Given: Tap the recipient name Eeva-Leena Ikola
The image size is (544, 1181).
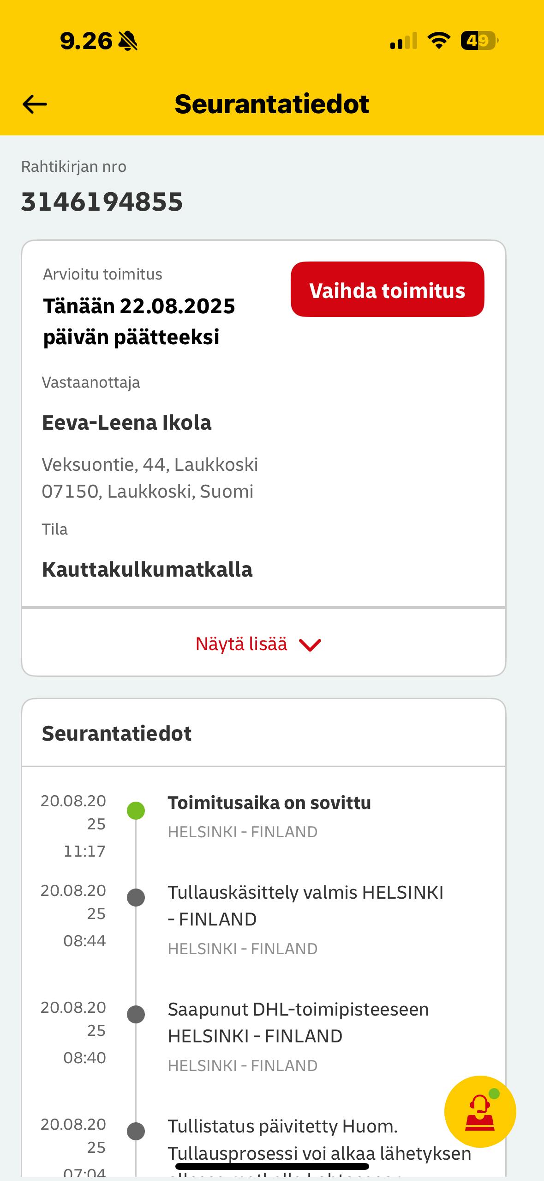Looking at the screenshot, I should tap(126, 423).
